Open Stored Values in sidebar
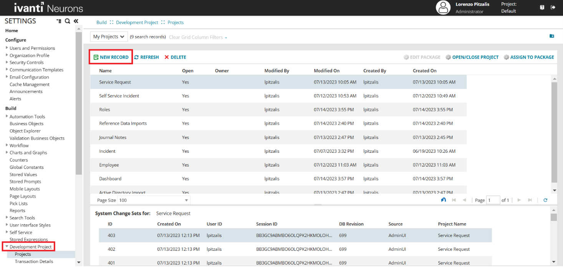This screenshot has width=563, height=268. [23, 175]
